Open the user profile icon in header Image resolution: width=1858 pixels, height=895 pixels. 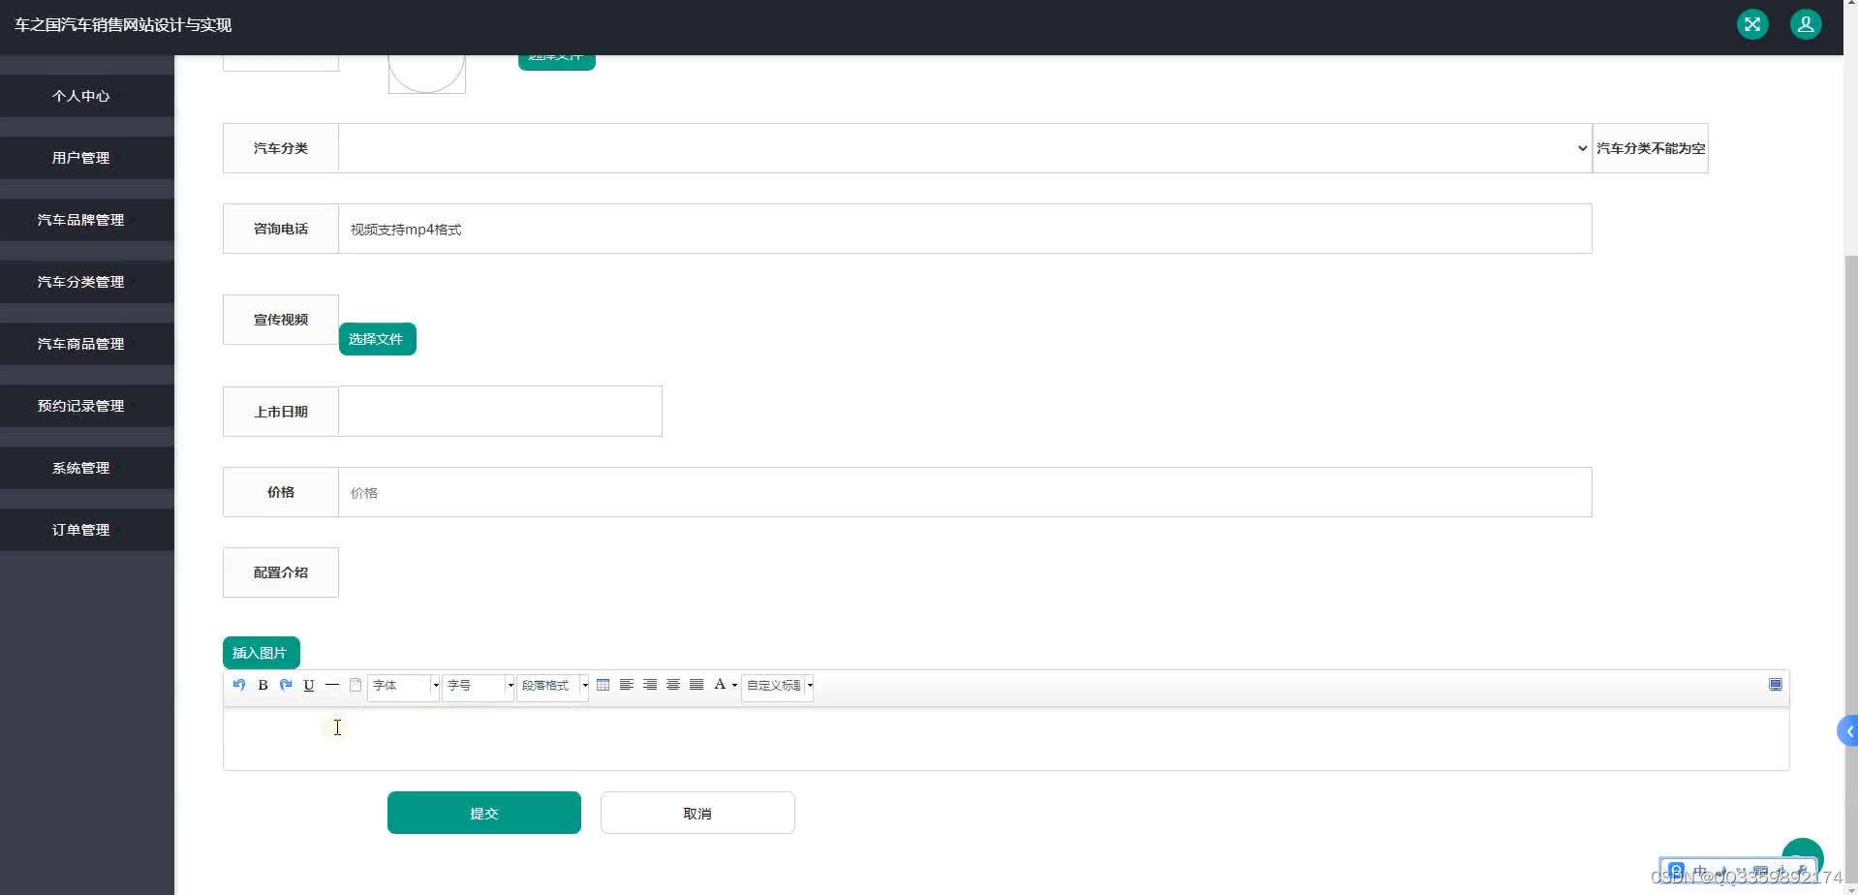(1806, 24)
